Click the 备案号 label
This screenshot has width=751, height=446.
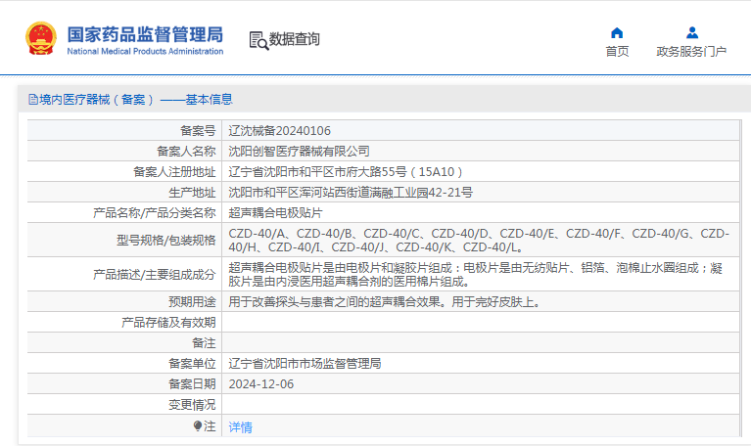point(198,130)
